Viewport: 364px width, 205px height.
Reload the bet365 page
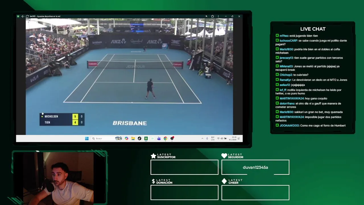tap(27, 16)
